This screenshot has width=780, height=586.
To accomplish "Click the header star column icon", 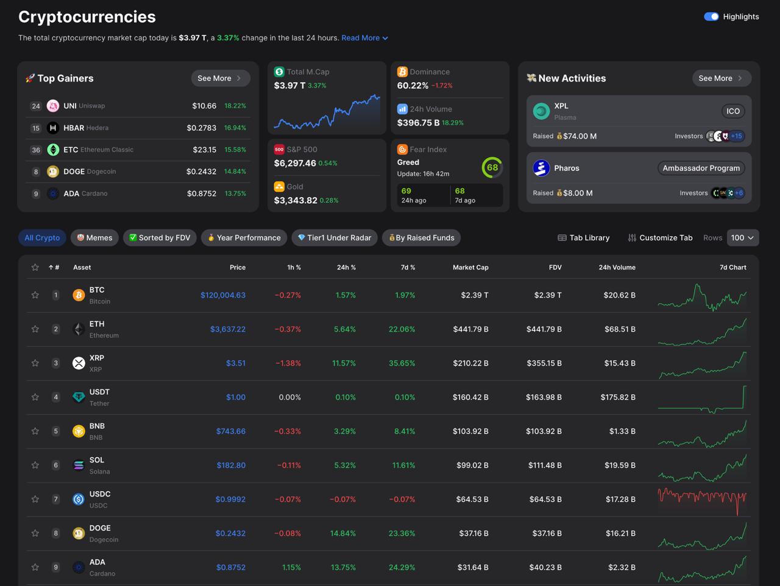I will (x=35, y=267).
